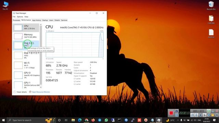Click the sidebar scrollbar up arrow

pyautogui.click(x=41, y=25)
